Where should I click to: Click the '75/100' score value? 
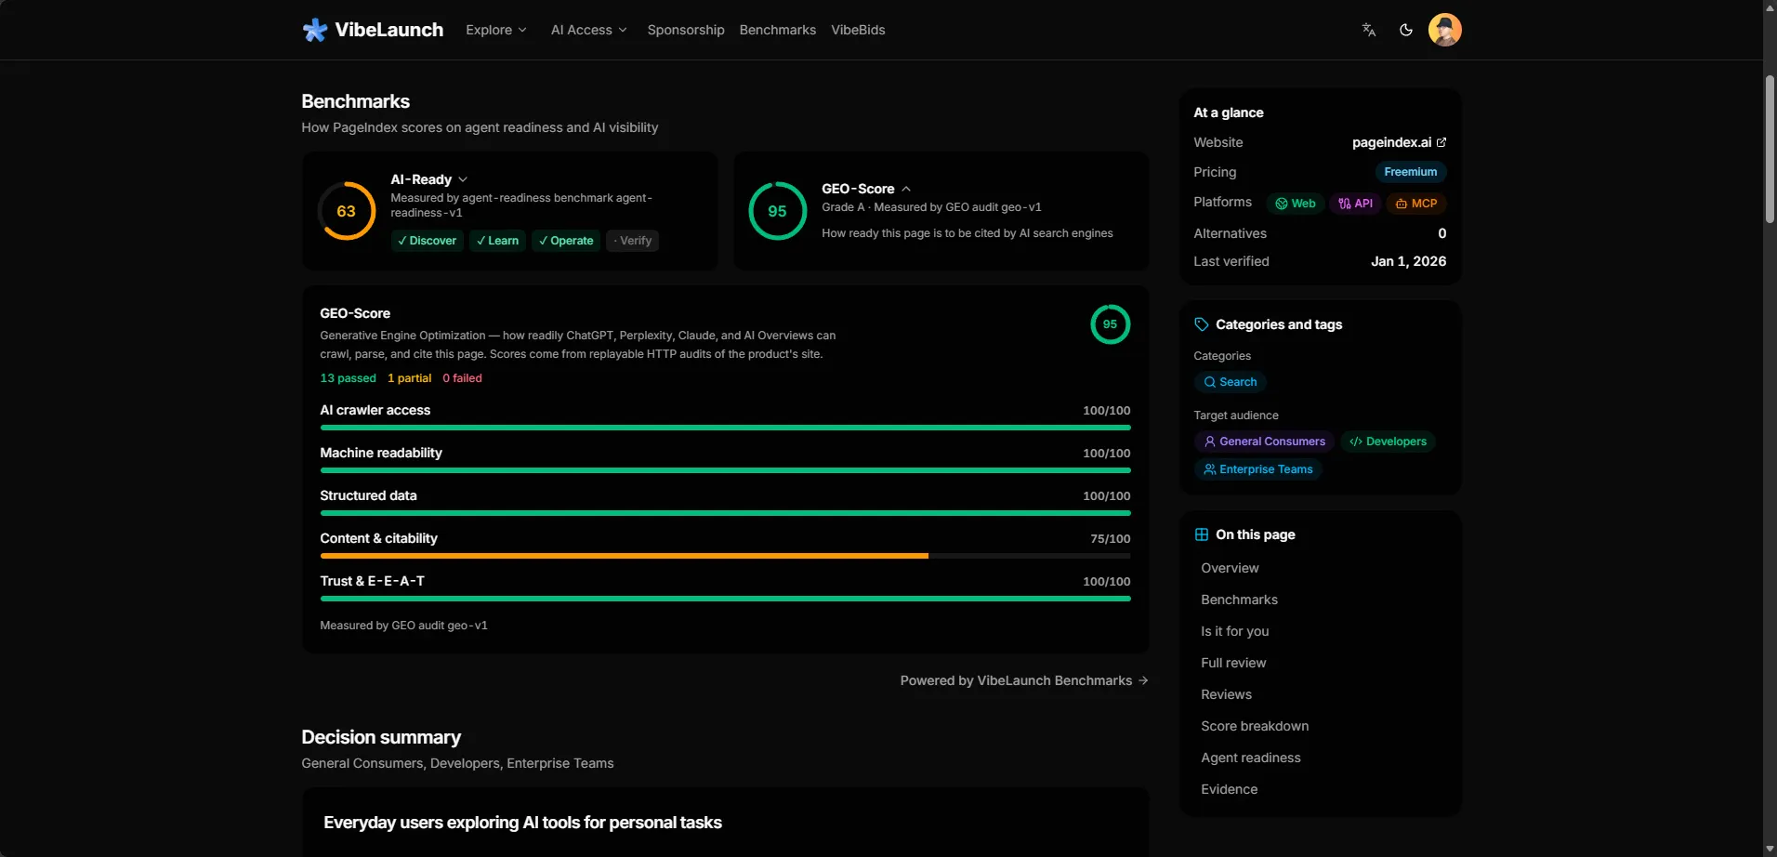tap(1111, 539)
